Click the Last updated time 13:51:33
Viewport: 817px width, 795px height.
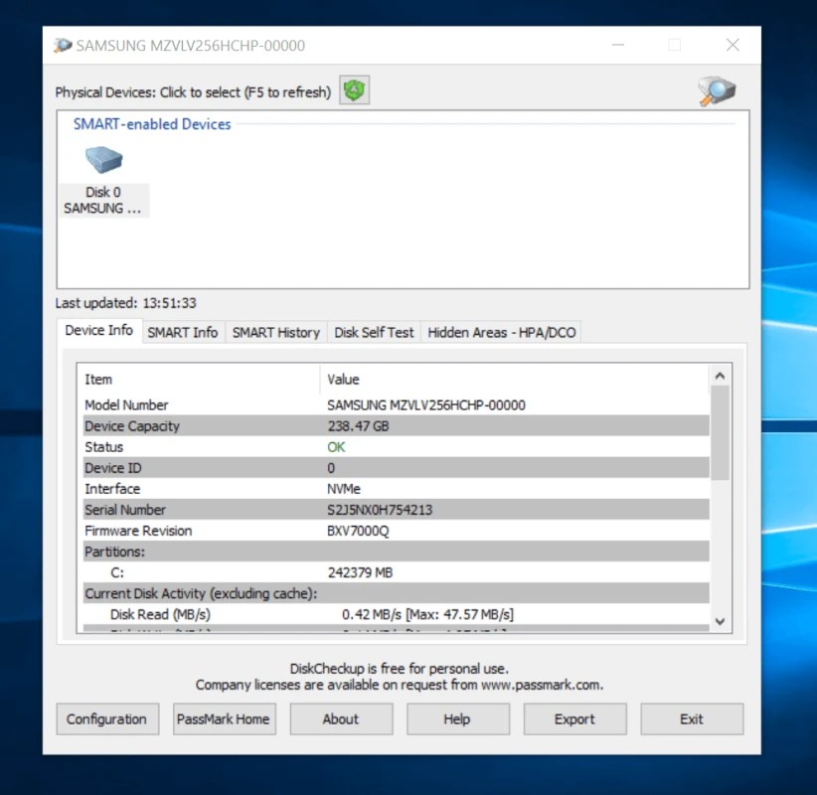click(x=169, y=303)
